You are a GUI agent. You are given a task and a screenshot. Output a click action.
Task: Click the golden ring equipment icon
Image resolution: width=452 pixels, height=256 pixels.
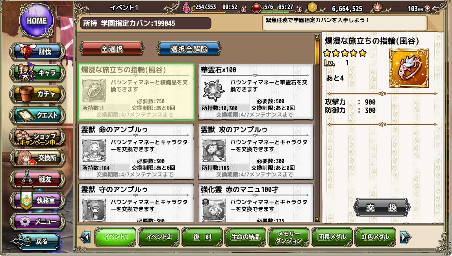pos(409,68)
